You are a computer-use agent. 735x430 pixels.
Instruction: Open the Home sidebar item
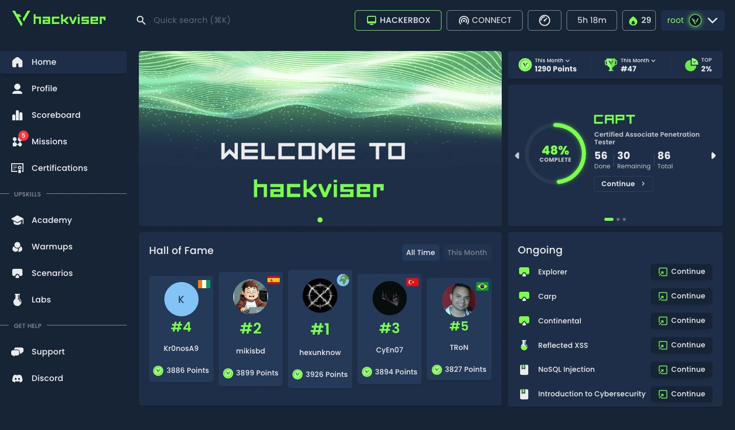point(63,62)
